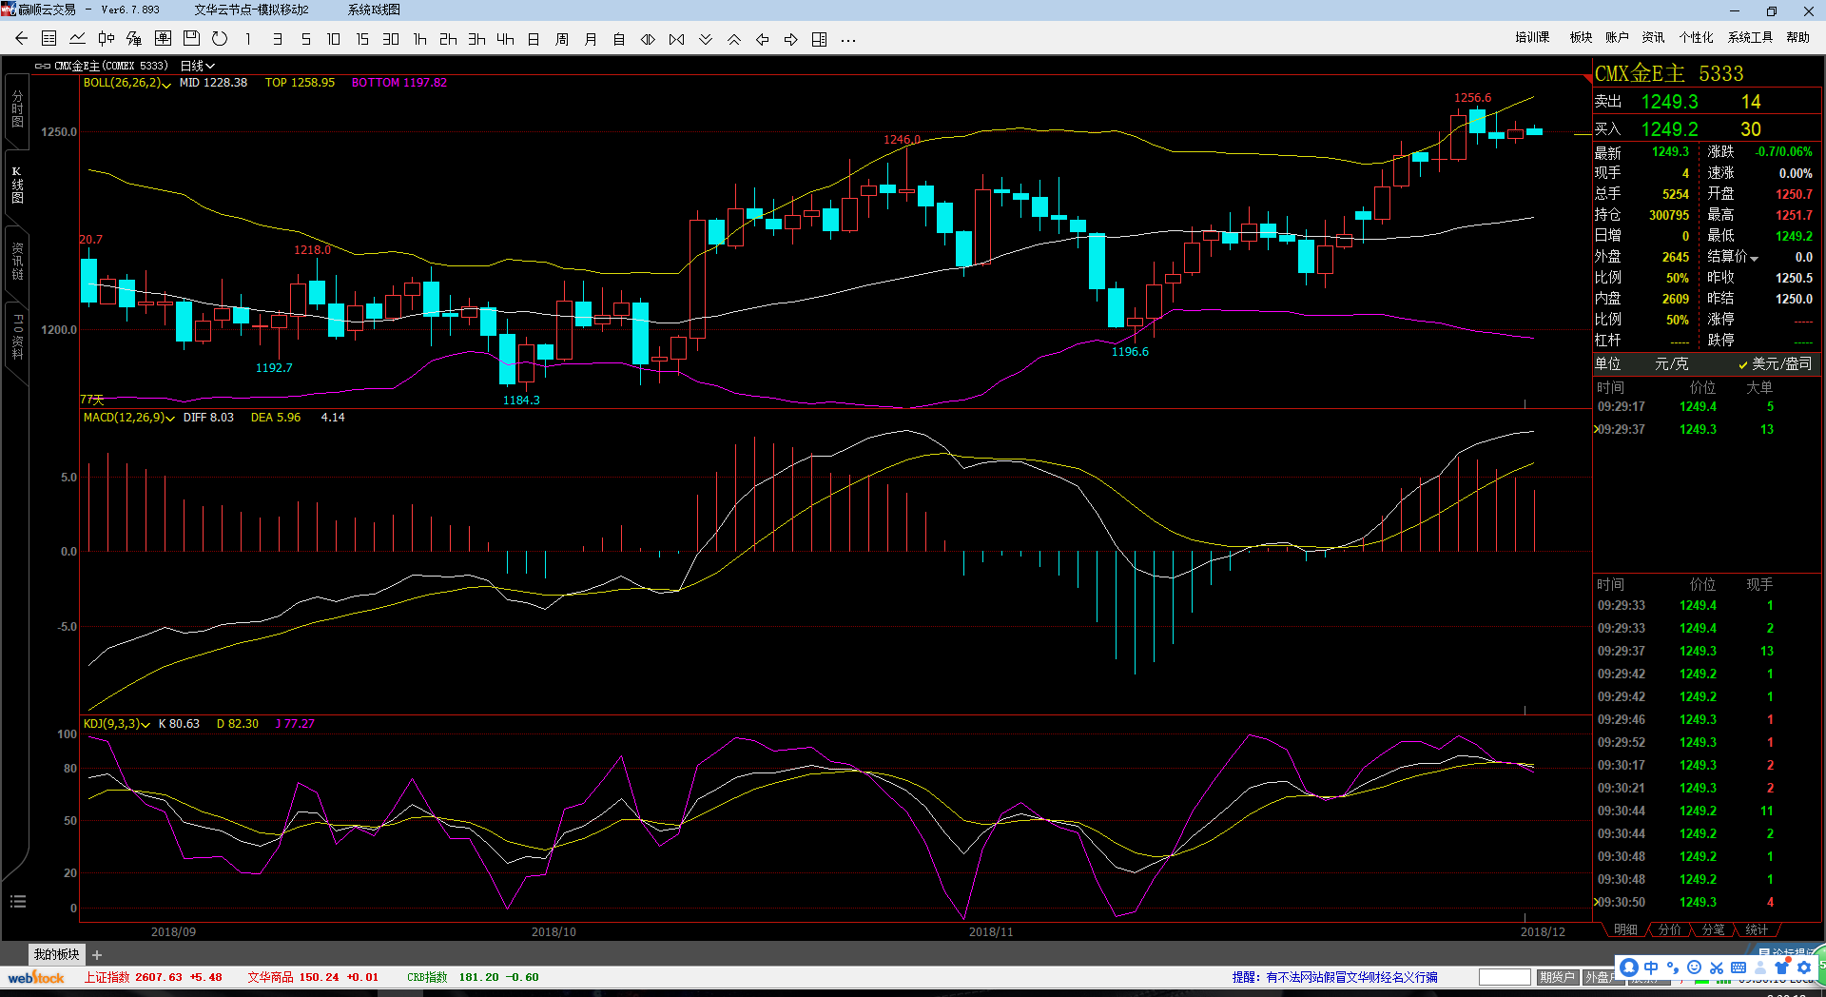Open the 板块 menu
The width and height of the screenshot is (1826, 997).
[1581, 37]
